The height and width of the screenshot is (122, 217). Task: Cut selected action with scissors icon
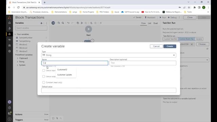tap(82, 23)
